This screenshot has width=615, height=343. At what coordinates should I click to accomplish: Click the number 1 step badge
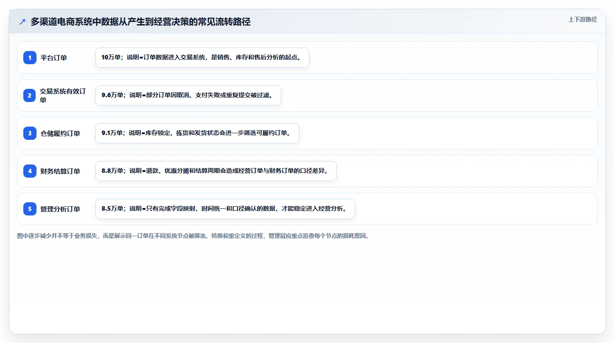[x=30, y=58]
